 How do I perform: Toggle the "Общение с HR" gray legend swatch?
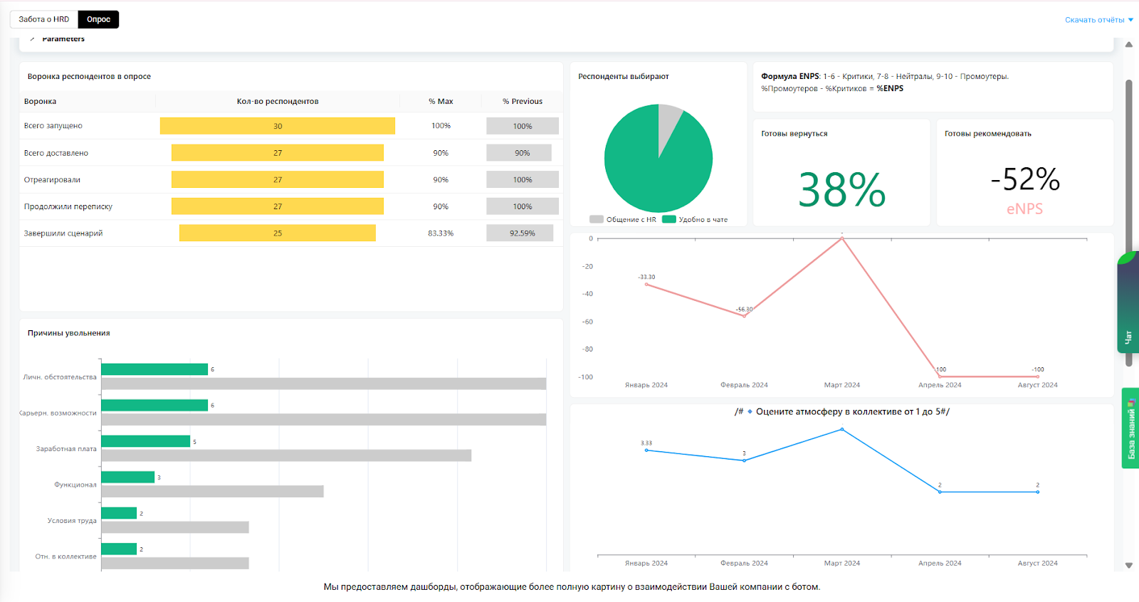click(x=597, y=220)
